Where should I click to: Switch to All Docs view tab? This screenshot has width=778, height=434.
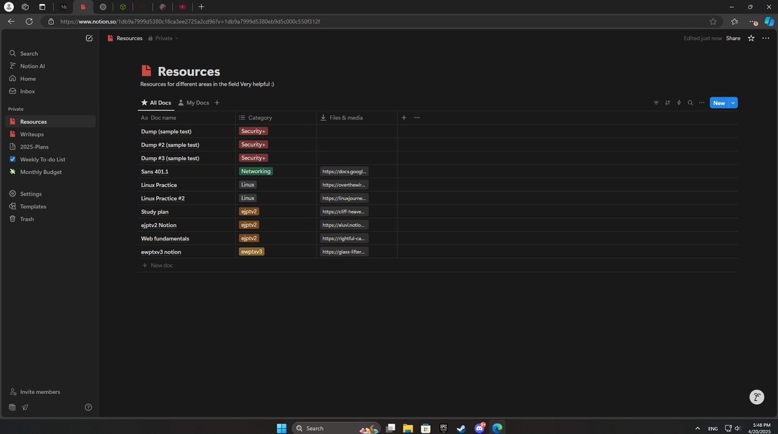156,102
